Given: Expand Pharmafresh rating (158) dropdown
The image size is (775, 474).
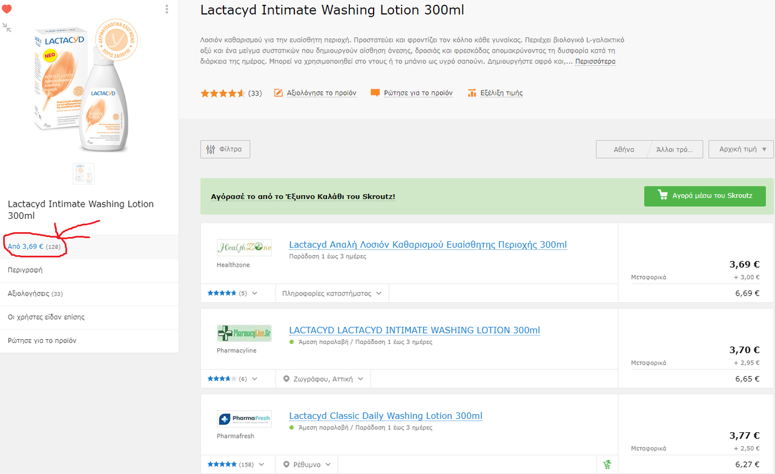Looking at the screenshot, I should click(236, 464).
